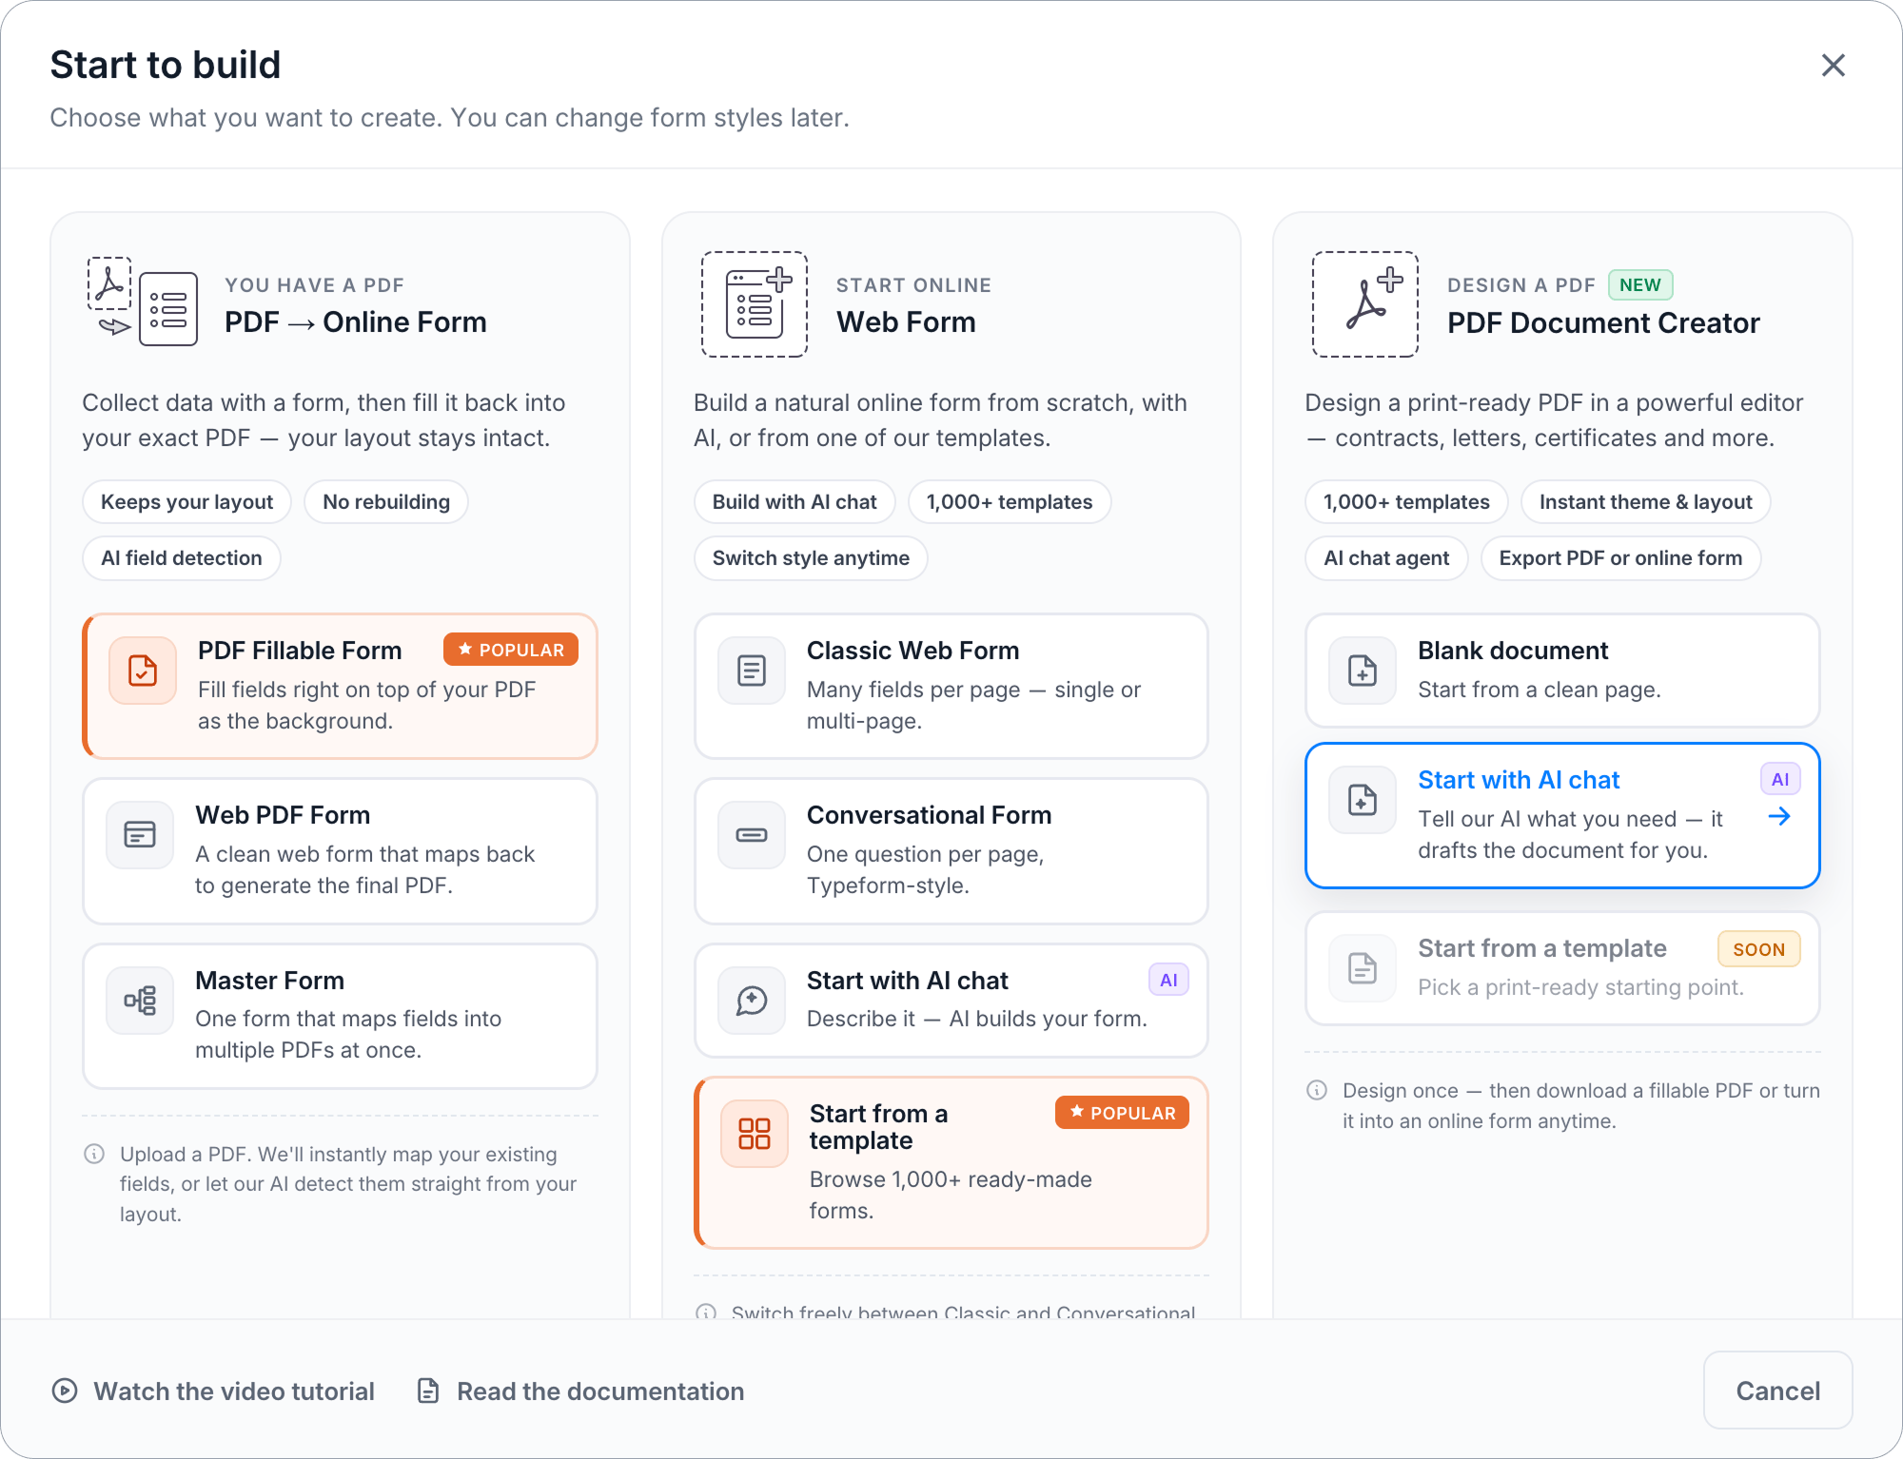Screen dimensions: 1903x1459
Task: Choose the PDF Fillable Form option
Action: tap(340, 686)
